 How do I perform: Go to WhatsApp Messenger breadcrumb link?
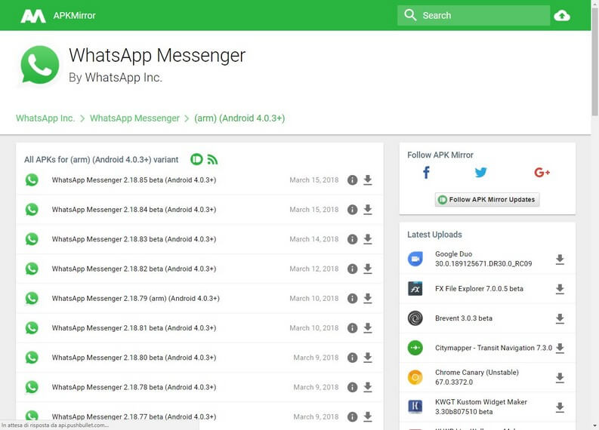tap(134, 118)
